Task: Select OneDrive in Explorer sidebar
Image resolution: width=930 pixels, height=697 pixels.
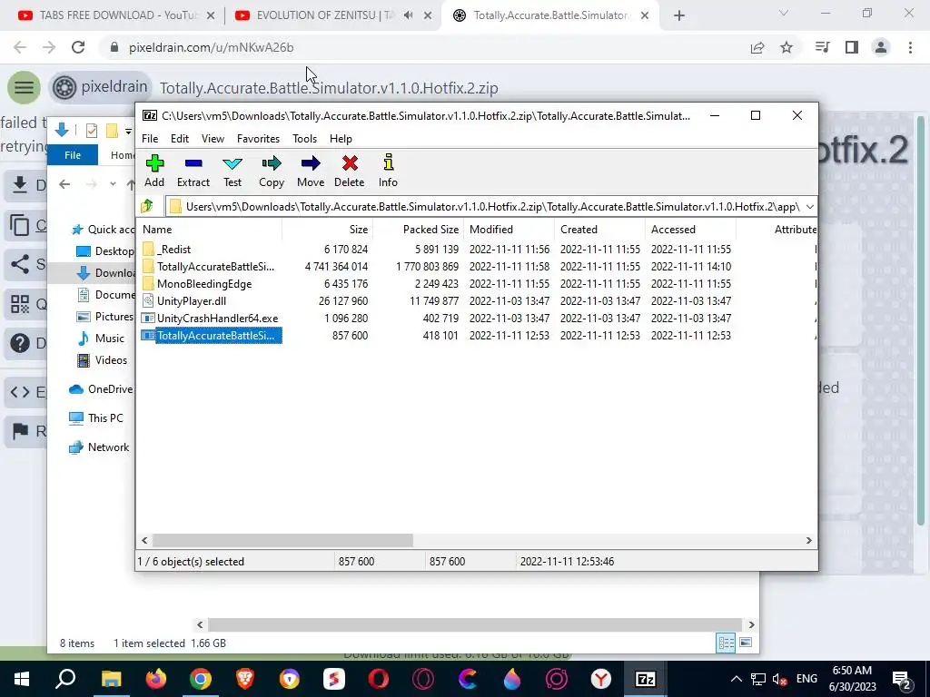Action: coord(101,389)
